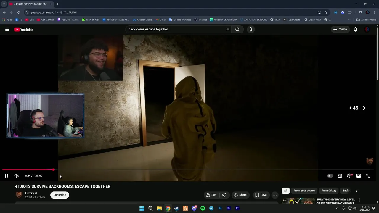Viewport: 379px width, 213px height.
Task: Skip ahead with the +45 arrow
Action: coord(364,108)
